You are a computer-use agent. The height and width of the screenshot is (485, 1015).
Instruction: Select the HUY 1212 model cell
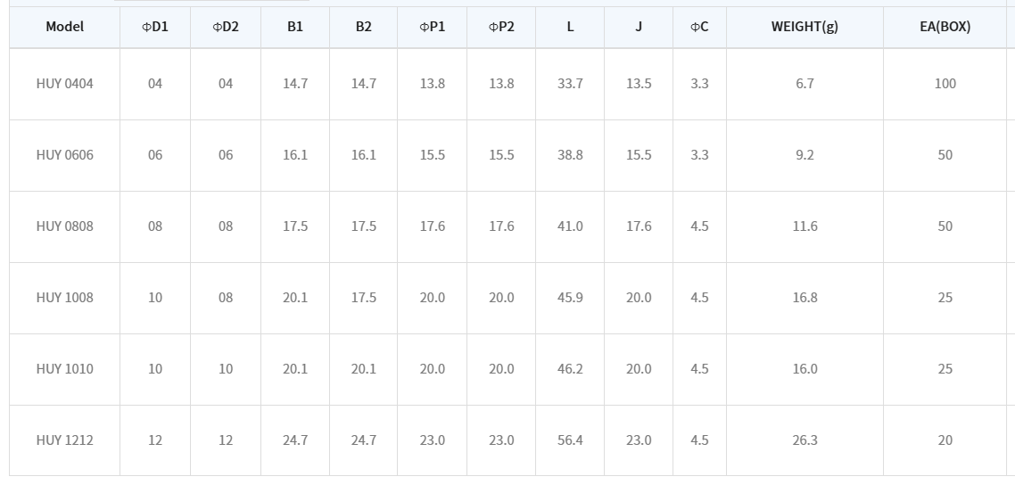64,440
